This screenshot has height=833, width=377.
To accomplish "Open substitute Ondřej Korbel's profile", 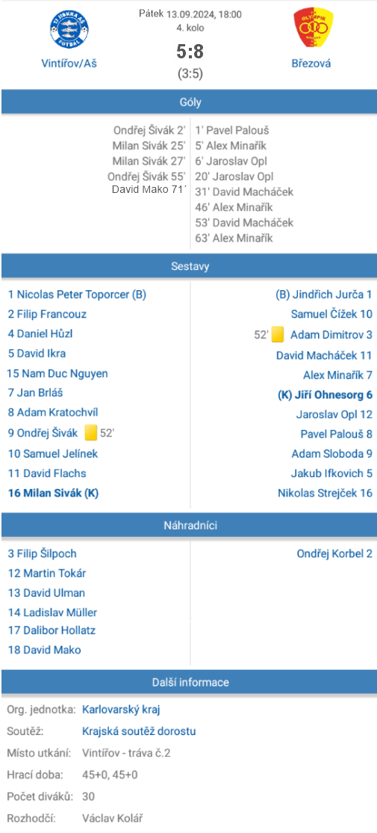I will coord(334,553).
